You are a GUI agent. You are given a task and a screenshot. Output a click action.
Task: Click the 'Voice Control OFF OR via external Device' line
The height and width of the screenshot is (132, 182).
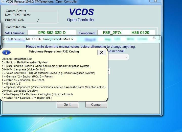coord(48,73)
